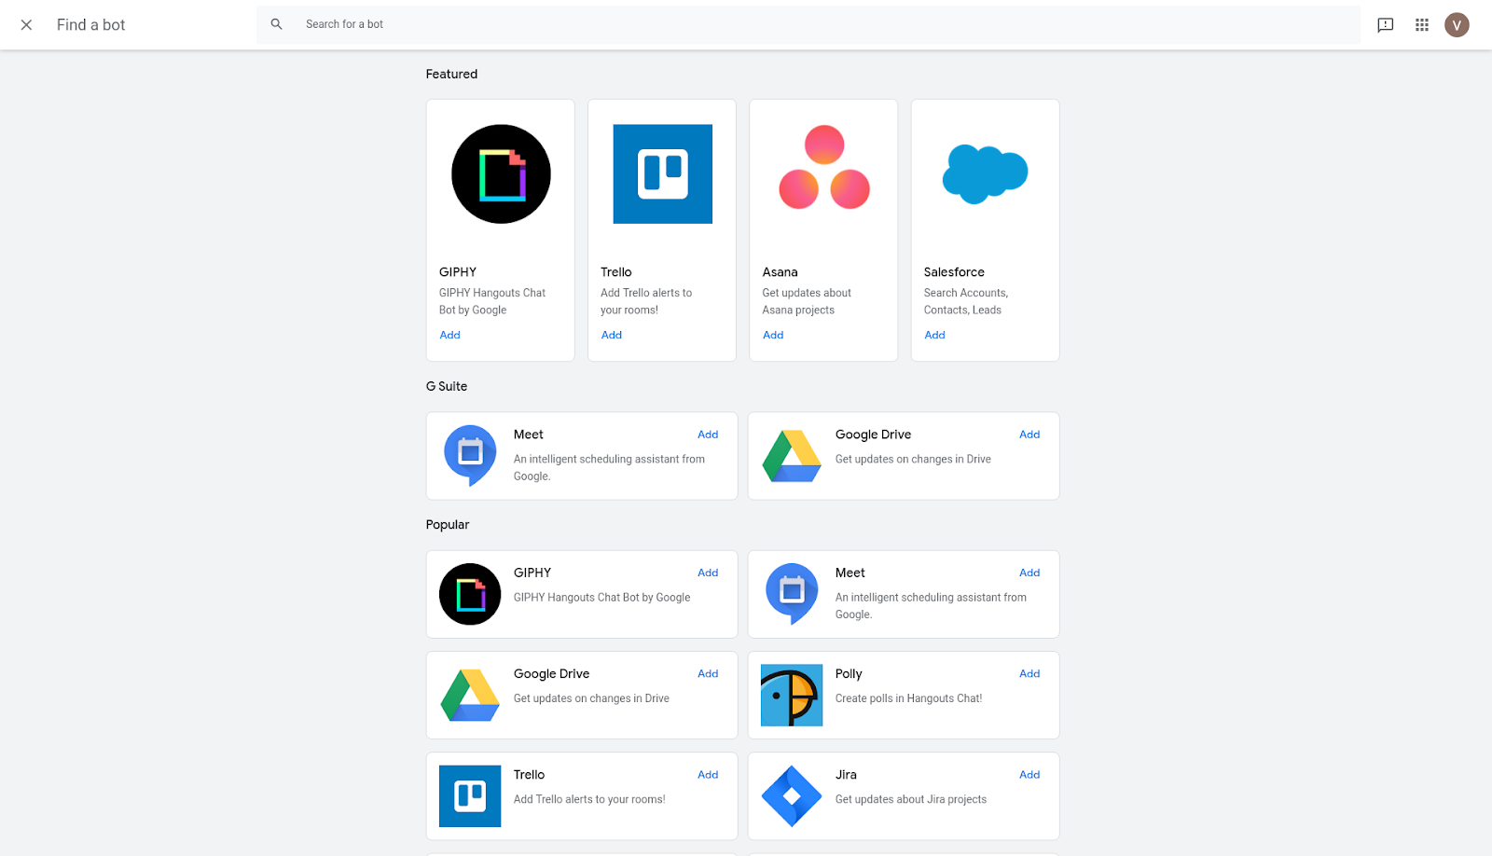Click the 'Find a bot' title

pyautogui.click(x=90, y=25)
